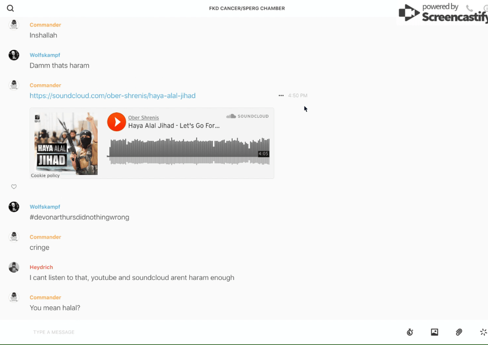Image resolution: width=488 pixels, height=345 pixels.
Task: Open the conversation search icon
Action: (x=10, y=8)
